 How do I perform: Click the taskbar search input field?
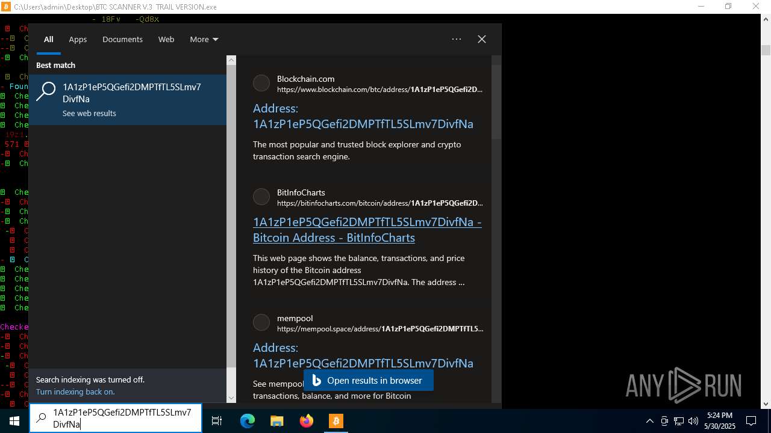(116, 418)
